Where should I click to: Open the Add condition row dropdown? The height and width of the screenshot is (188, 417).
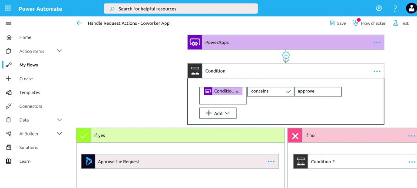(218, 113)
